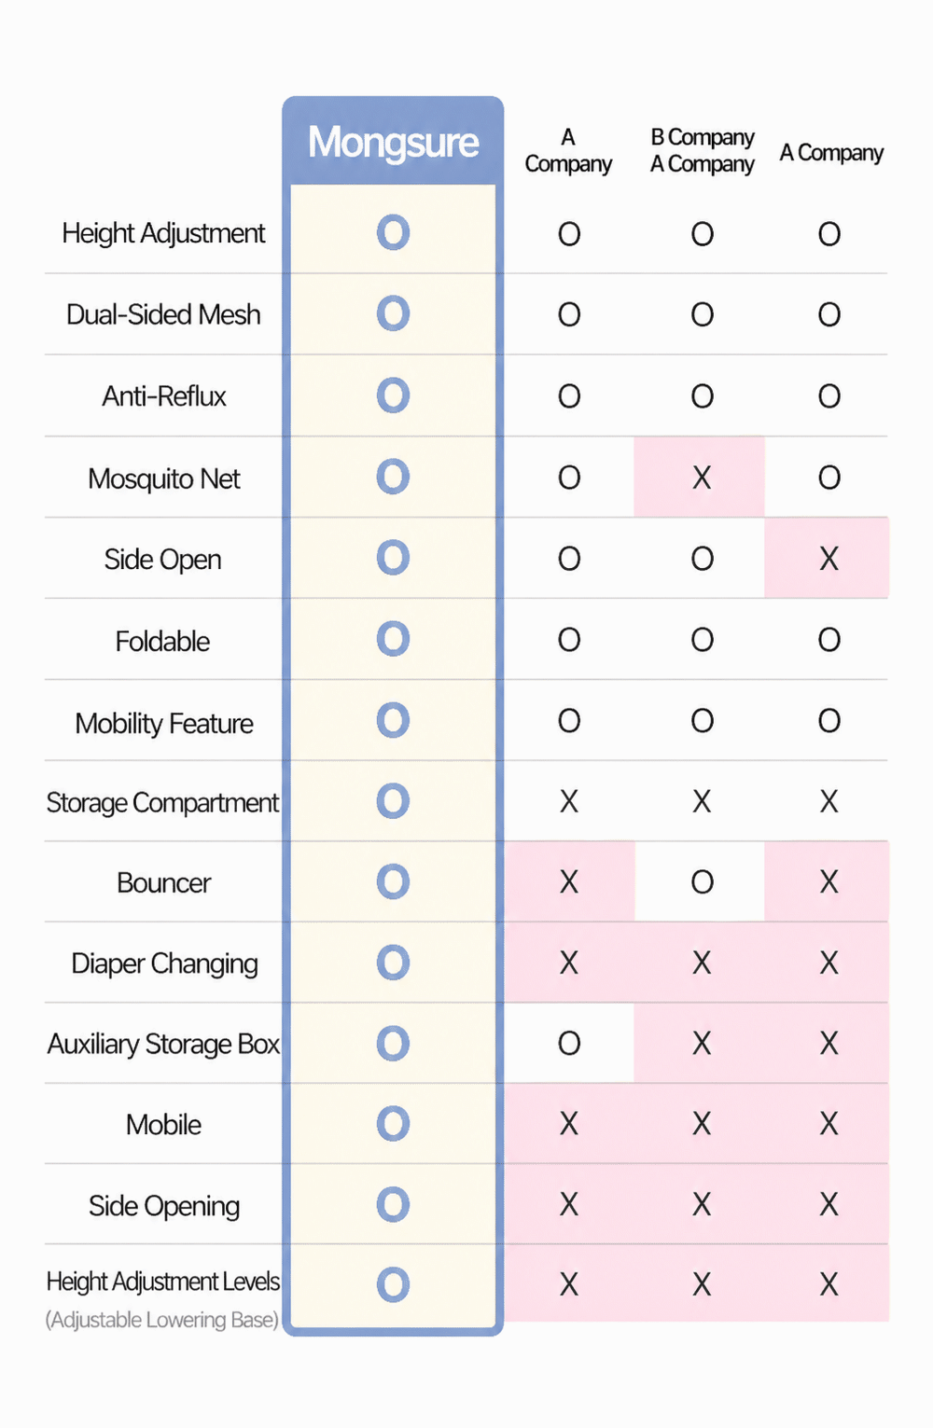Click the first A Company column header
Screen dimensions: 933x1428
(x=568, y=151)
